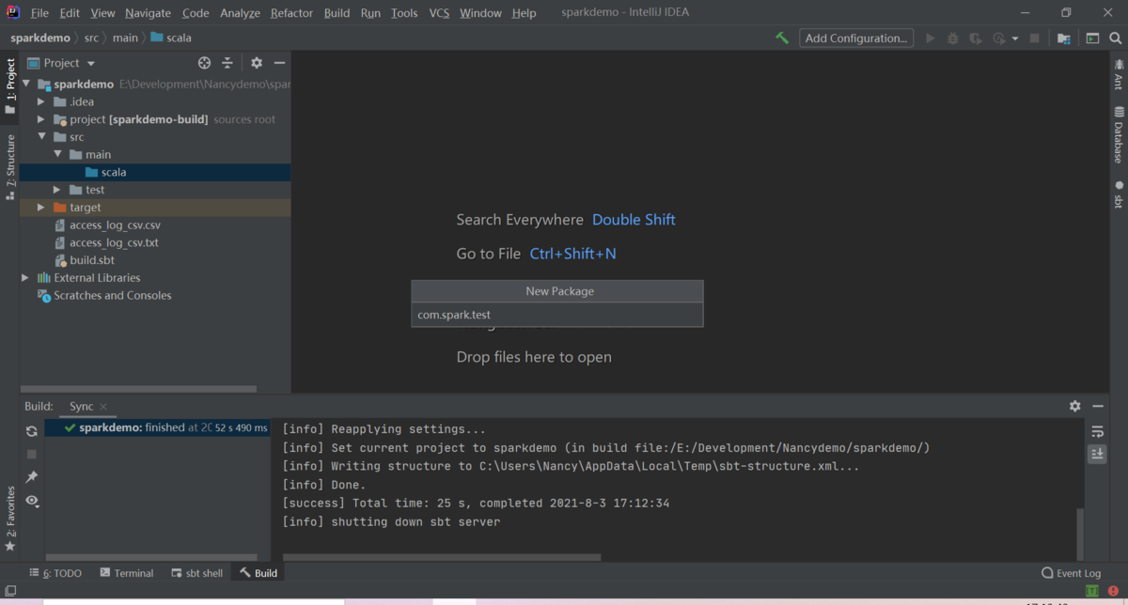Click the Run arrow icon in toolbar
The image size is (1128, 605).
click(931, 39)
